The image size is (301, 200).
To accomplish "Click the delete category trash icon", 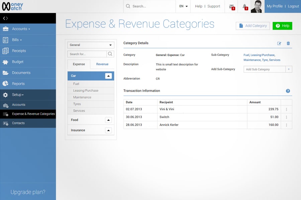I will 288,43.
